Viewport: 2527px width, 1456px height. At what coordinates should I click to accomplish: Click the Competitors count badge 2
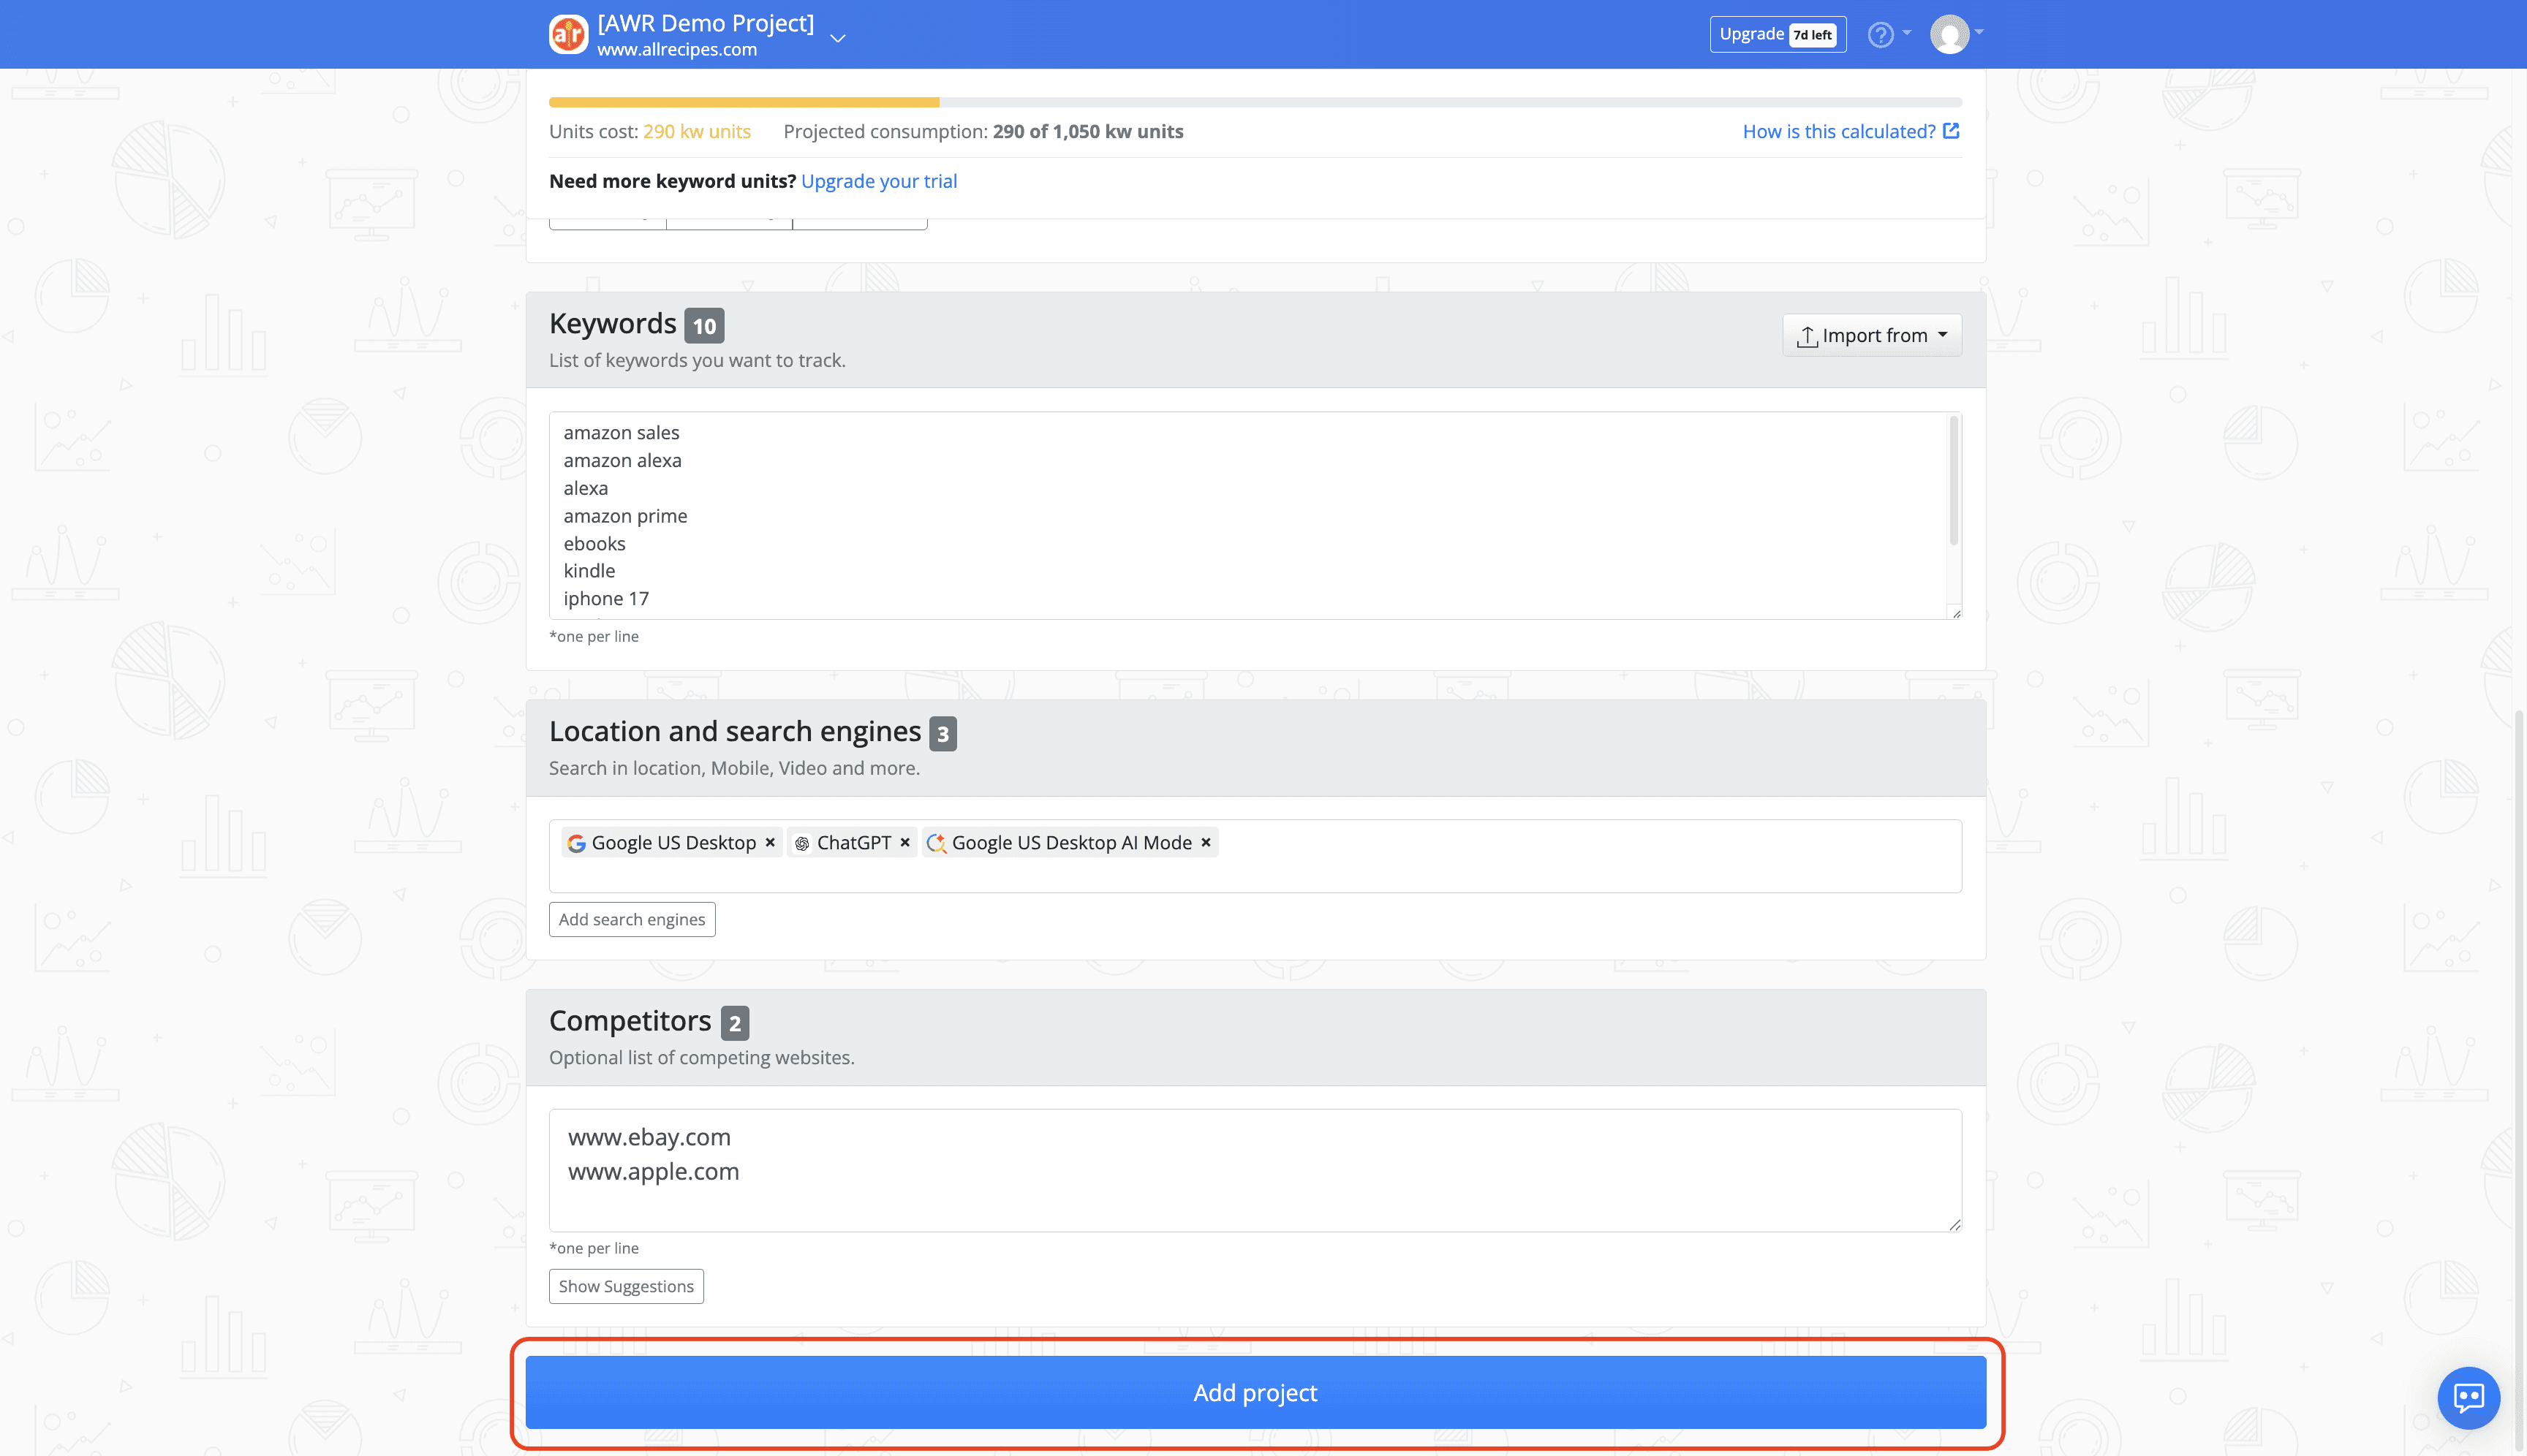(734, 1023)
